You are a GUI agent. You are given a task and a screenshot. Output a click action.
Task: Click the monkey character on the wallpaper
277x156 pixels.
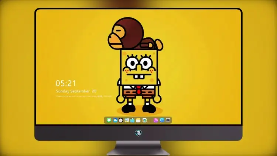click(x=135, y=34)
